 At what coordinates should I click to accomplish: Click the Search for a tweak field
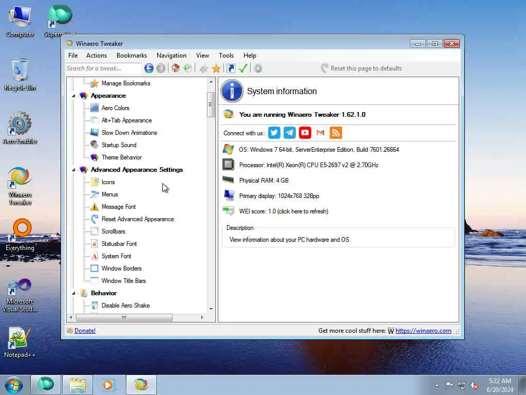coord(104,68)
